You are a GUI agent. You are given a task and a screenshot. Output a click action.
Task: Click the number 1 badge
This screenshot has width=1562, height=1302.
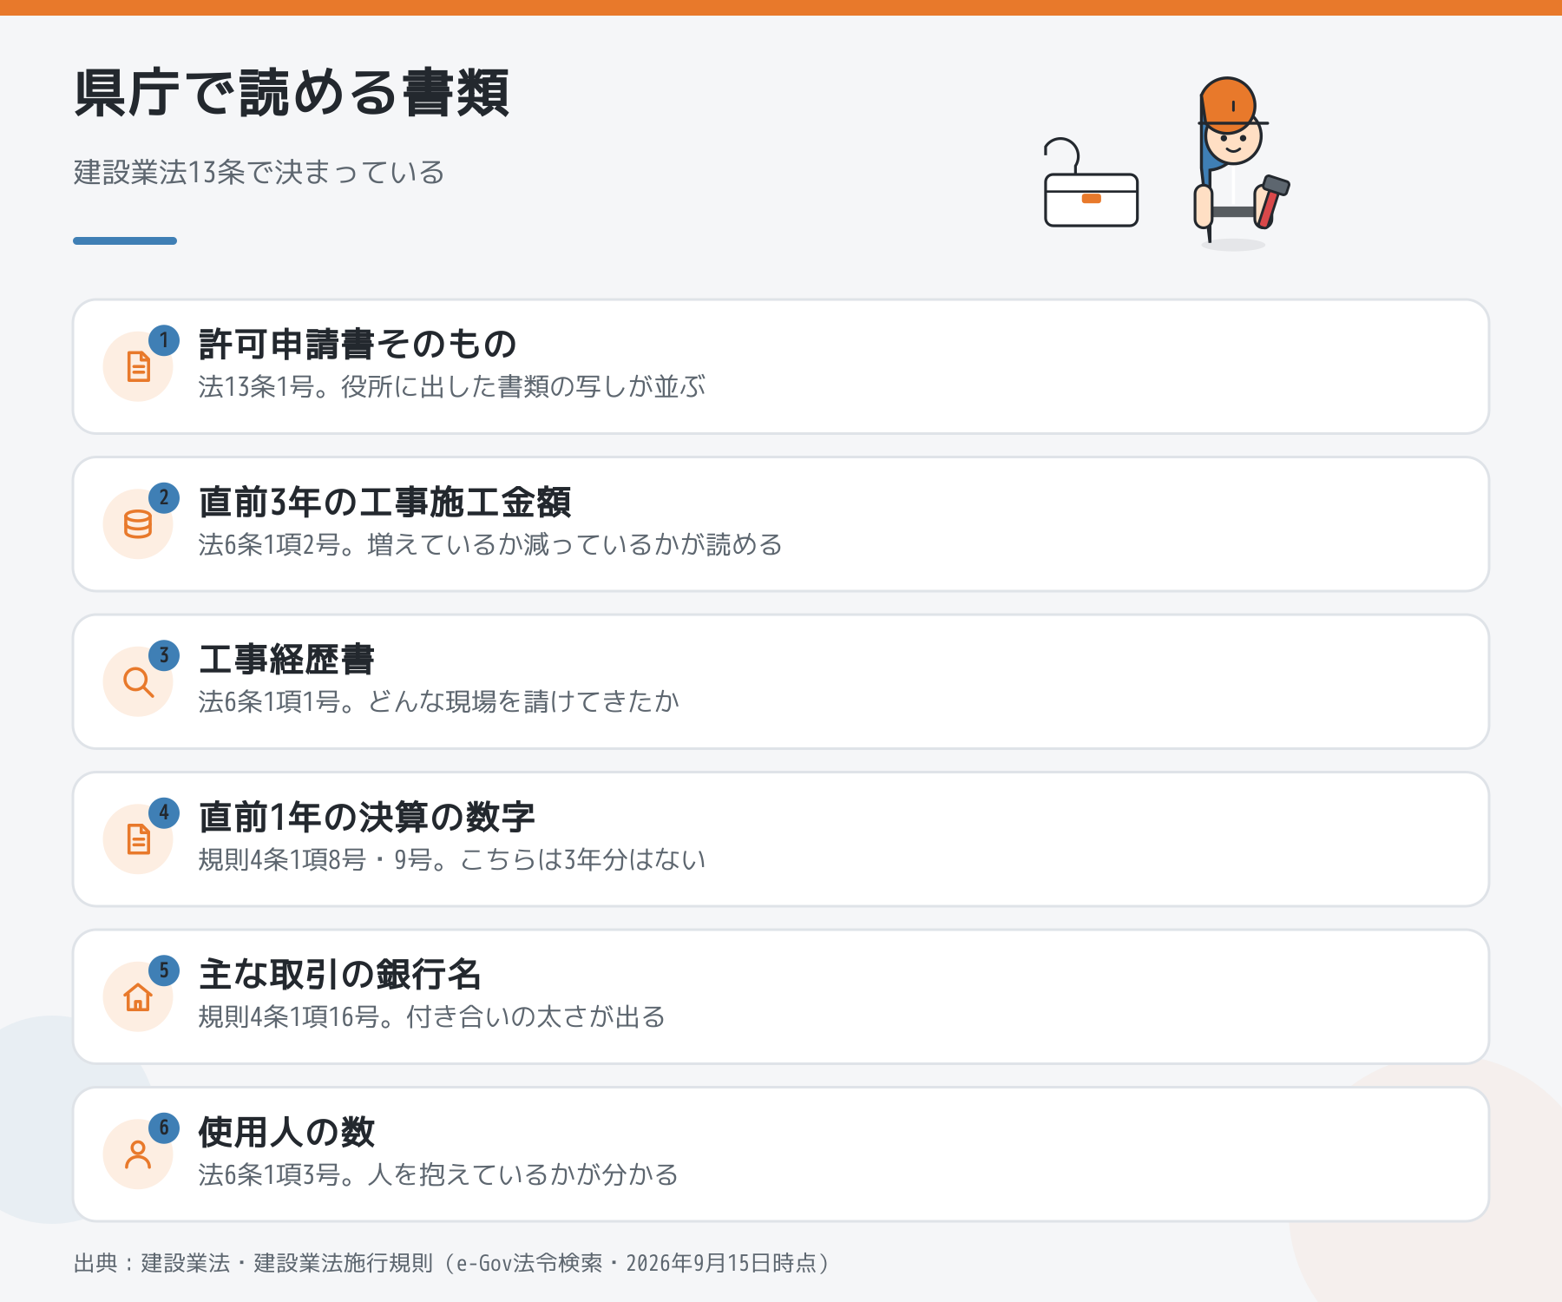[164, 340]
